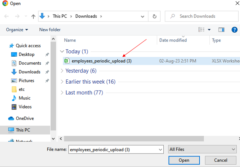240x167 pixels.
Task: Click the Refresh button in address bar
Action: (x=154, y=16)
